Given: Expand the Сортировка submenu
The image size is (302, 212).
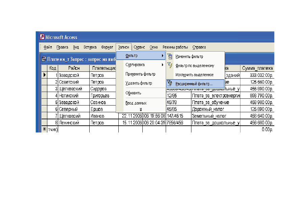Looking at the screenshot, I should click(141, 65).
